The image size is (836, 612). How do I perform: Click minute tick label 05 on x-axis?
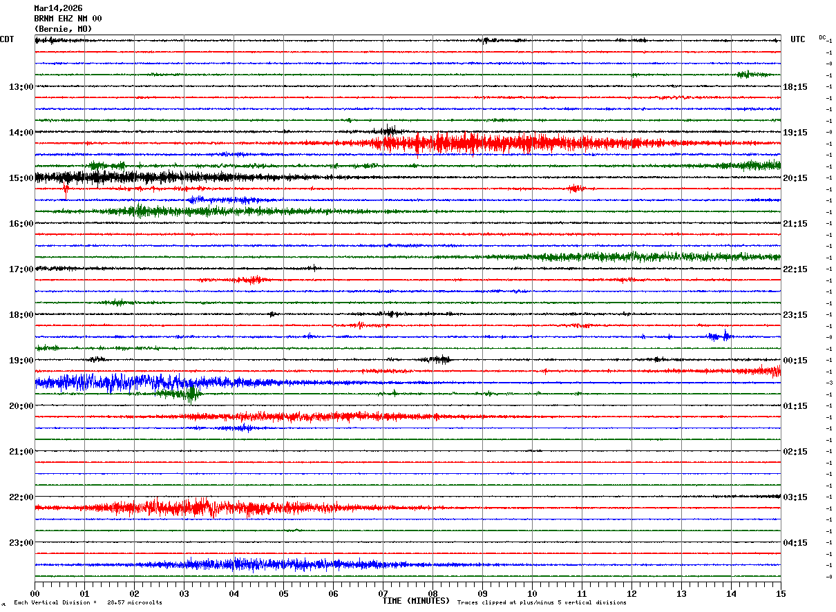[x=283, y=594]
